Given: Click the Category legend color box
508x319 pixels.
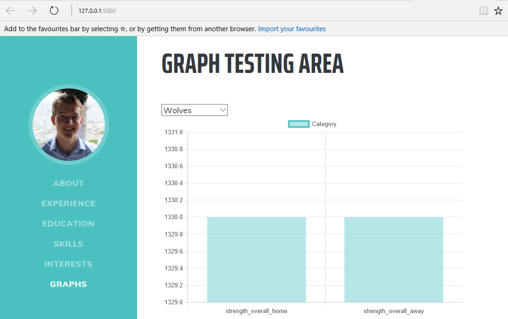Looking at the screenshot, I should 298,124.
